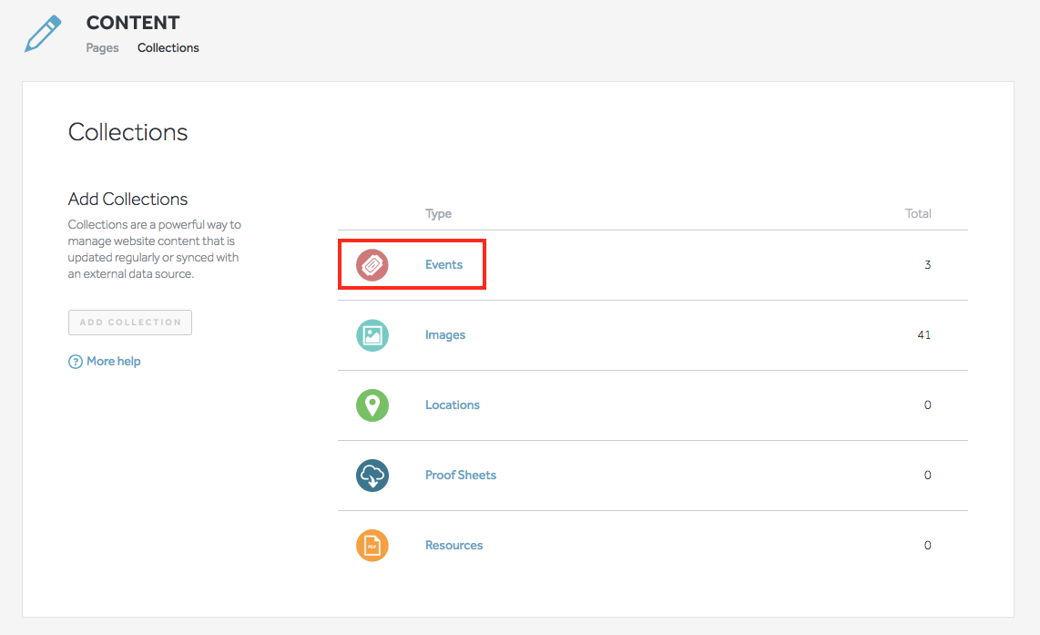Open the Proof Sheets collection
The width and height of the screenshot is (1040, 635).
point(461,476)
